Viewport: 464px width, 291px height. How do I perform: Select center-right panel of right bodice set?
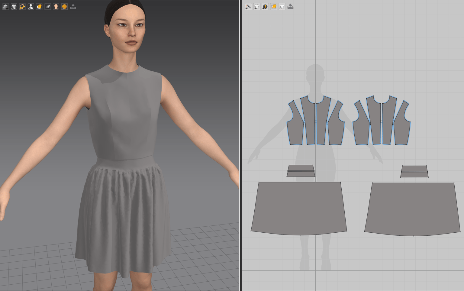coord(389,121)
